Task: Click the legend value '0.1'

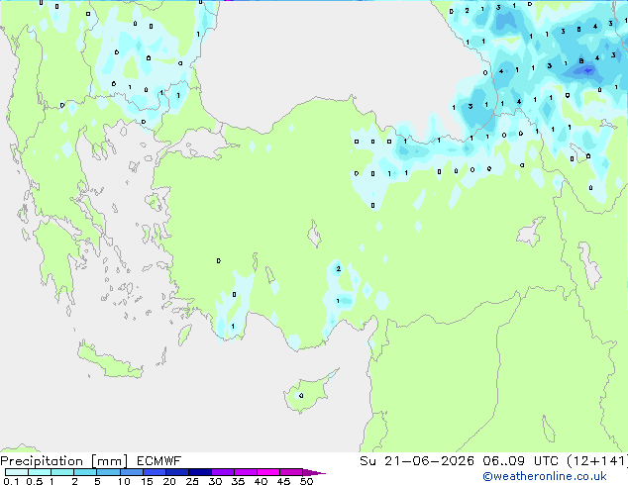Action: click(11, 481)
